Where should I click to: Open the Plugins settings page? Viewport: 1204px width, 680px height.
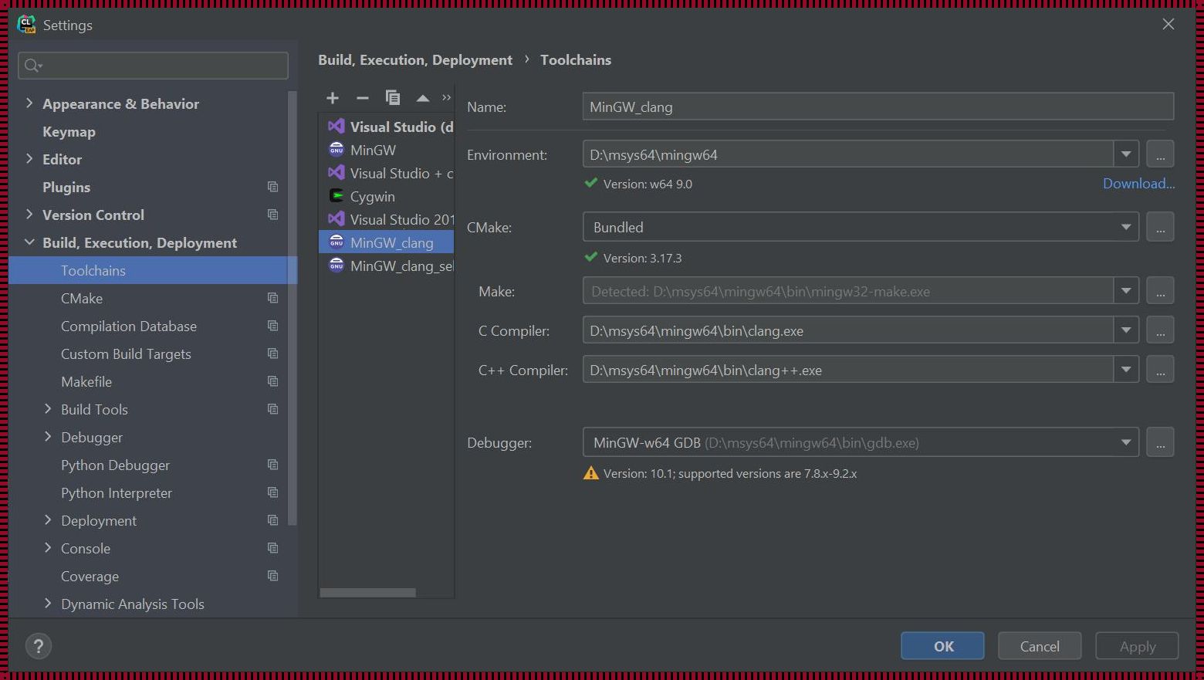click(x=66, y=187)
